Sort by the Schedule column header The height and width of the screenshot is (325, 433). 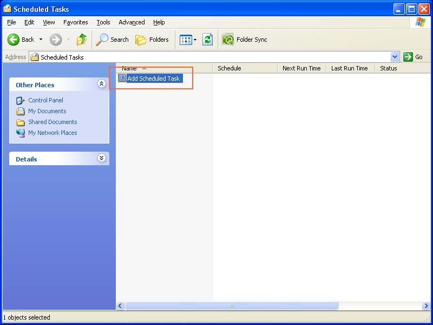click(245, 68)
